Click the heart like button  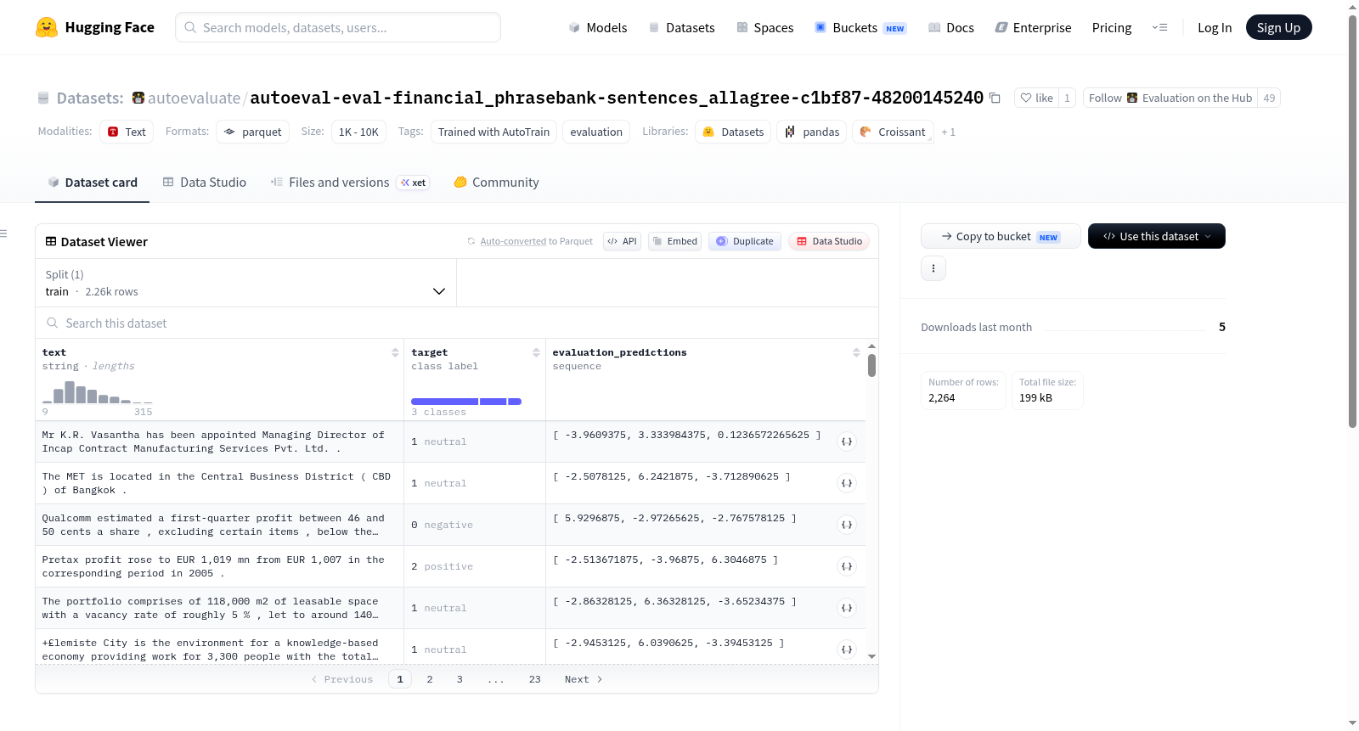point(1036,98)
